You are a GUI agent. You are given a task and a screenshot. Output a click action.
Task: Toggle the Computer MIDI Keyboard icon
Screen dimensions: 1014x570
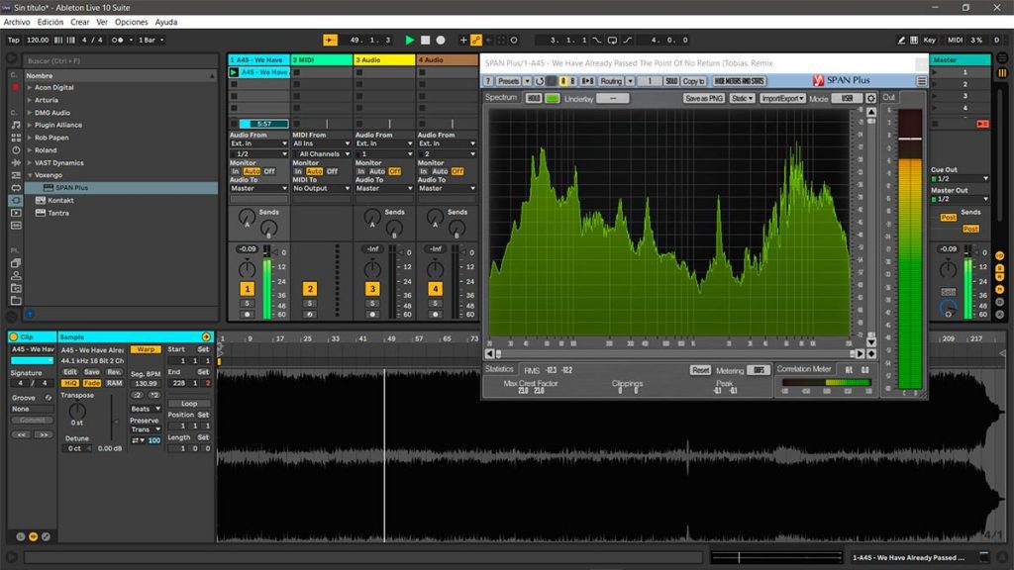914,40
